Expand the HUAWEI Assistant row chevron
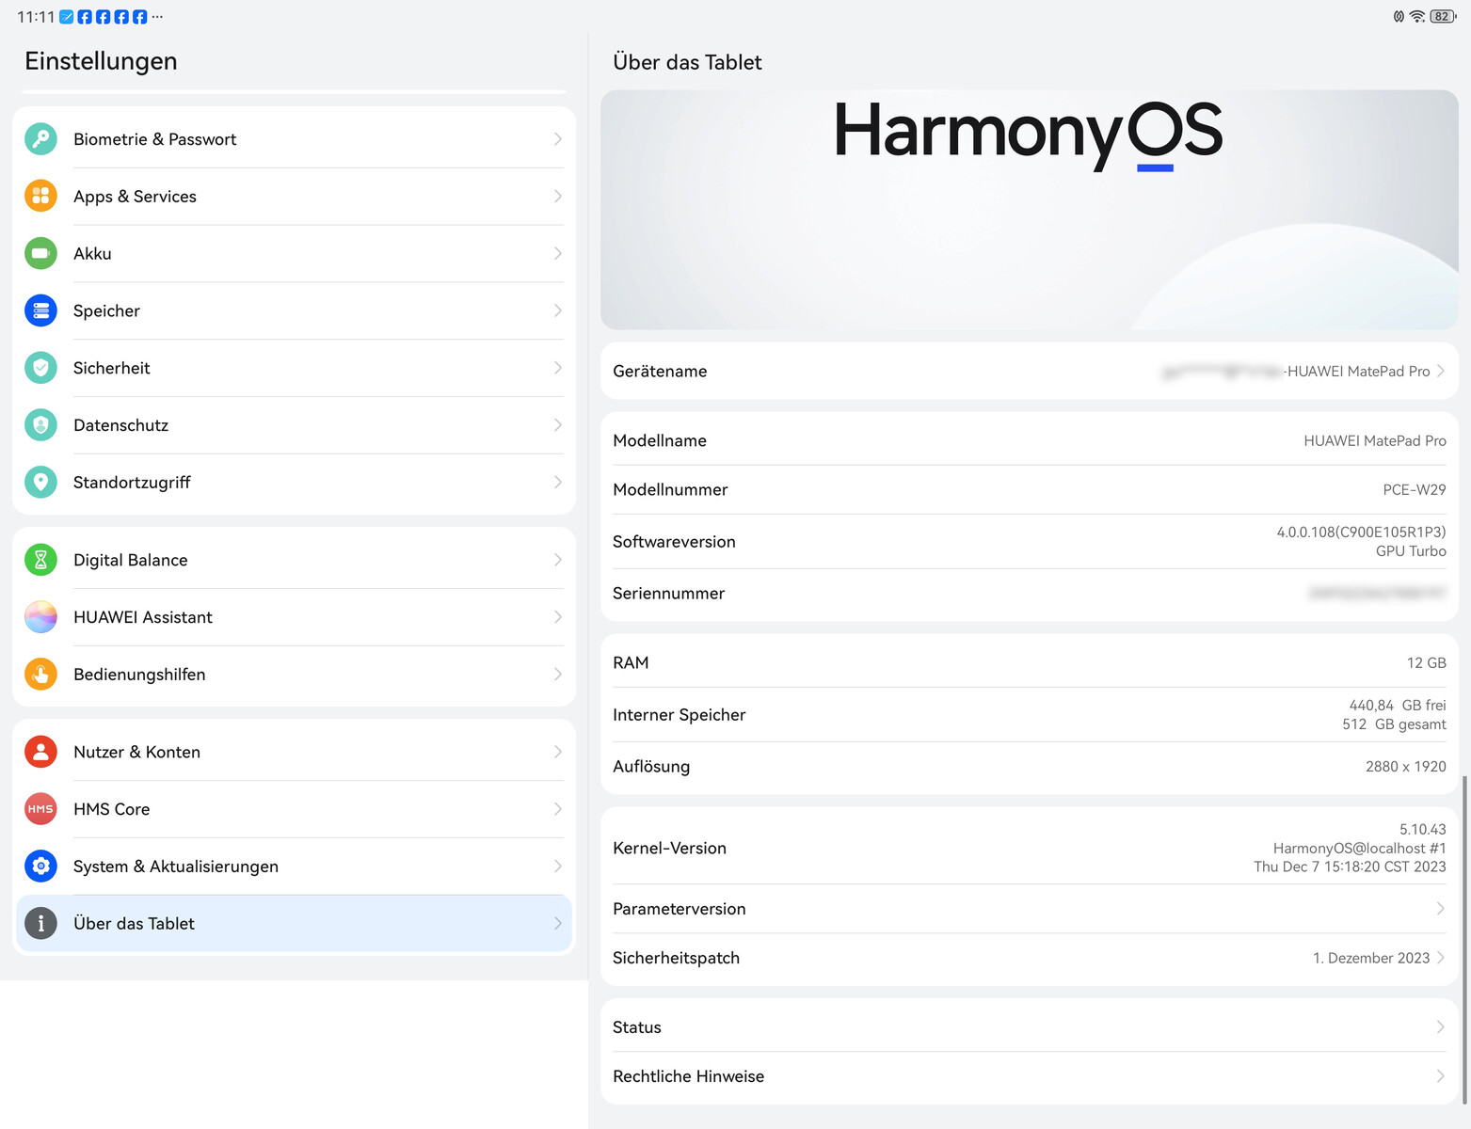The height and width of the screenshot is (1129, 1471). [558, 617]
